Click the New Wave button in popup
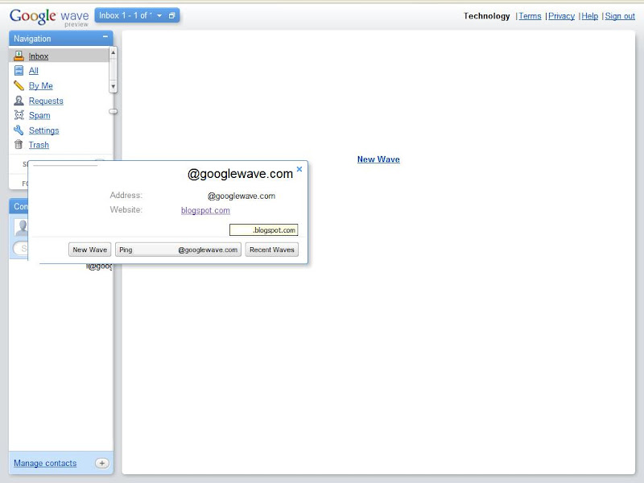Screen dimensions: 644x483 [x=89, y=250]
